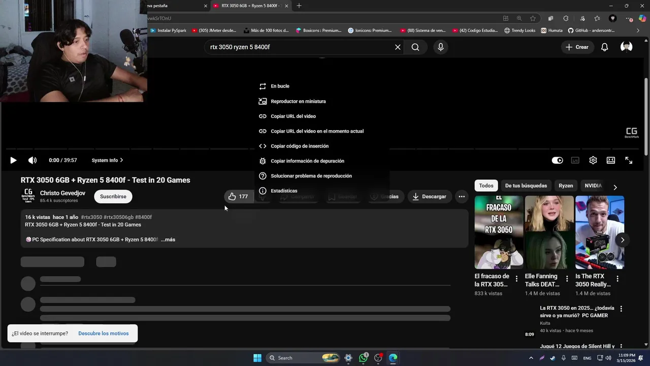This screenshot has width=650, height=366.
Task: Subscribe to Christo Gevedjov with Suscribirse
Action: tap(113, 196)
